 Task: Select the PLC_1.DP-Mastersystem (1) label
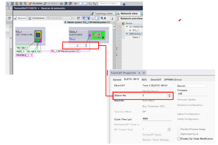click(x=65, y=51)
